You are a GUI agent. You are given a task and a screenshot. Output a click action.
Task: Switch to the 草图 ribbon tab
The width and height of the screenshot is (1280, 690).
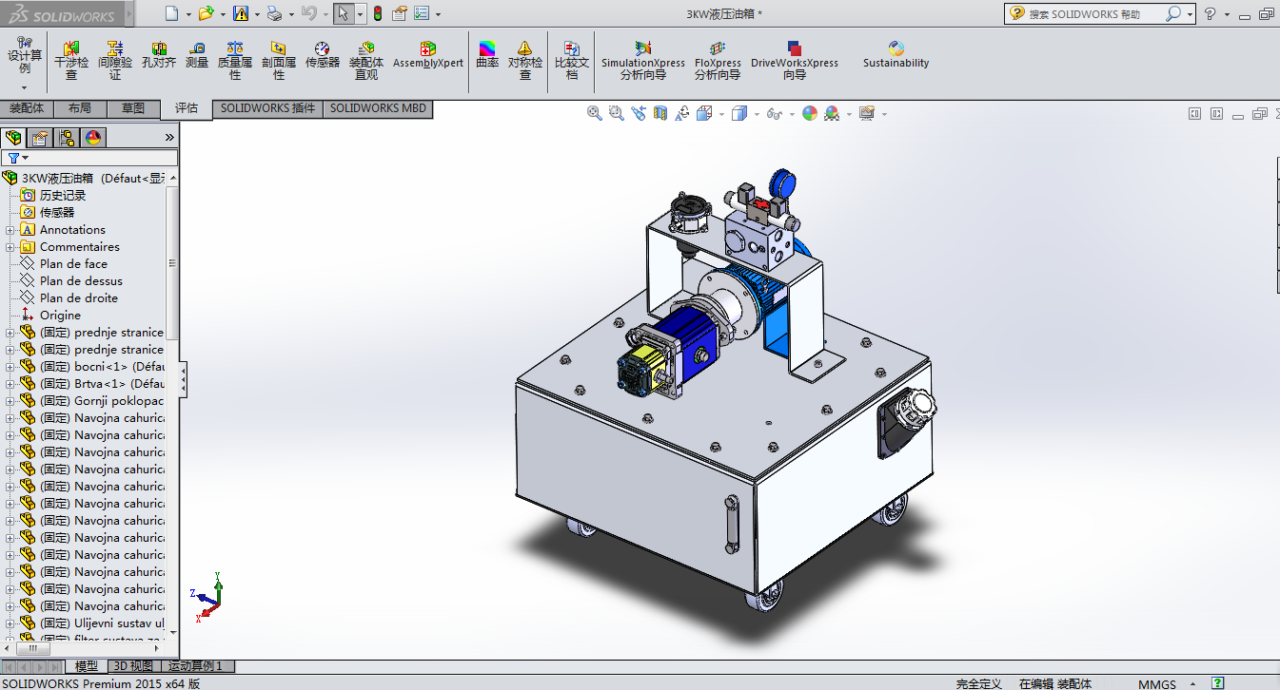[133, 108]
